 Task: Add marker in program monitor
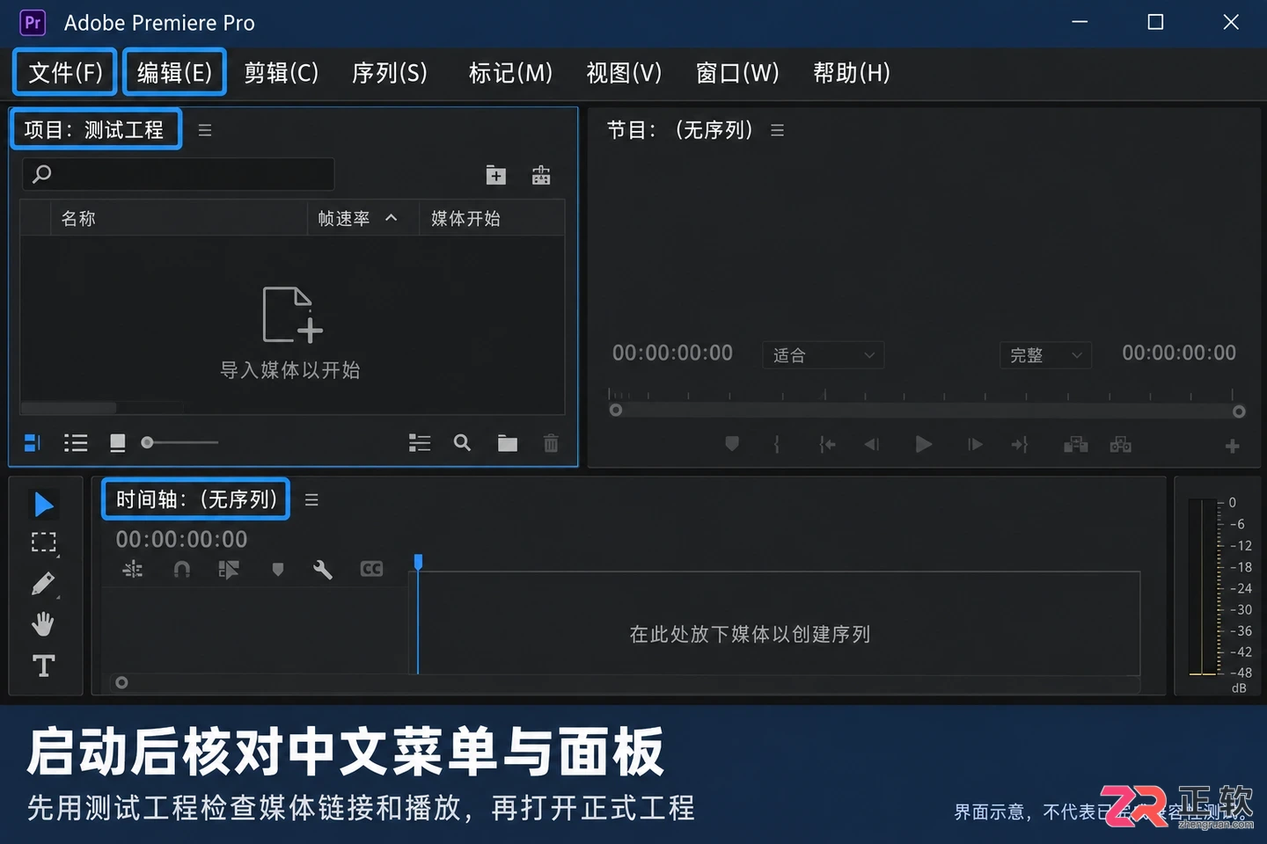[x=732, y=444]
